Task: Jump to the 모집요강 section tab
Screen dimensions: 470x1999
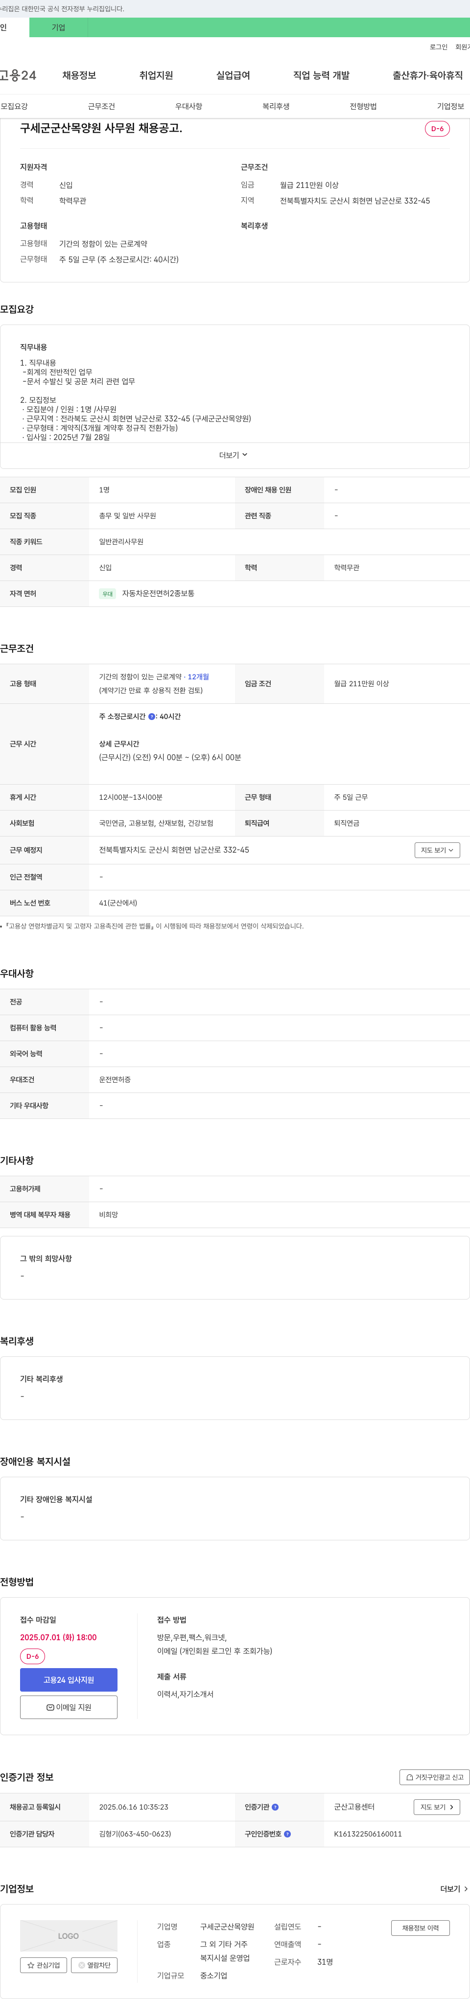Action: tap(14, 106)
